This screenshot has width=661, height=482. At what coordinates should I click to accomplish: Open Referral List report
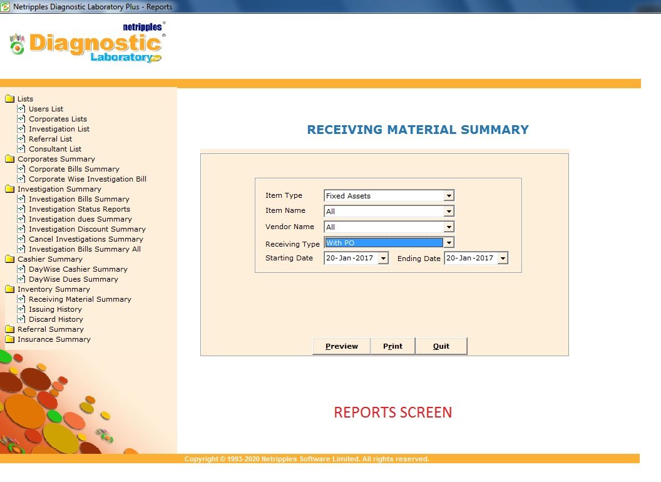[50, 139]
